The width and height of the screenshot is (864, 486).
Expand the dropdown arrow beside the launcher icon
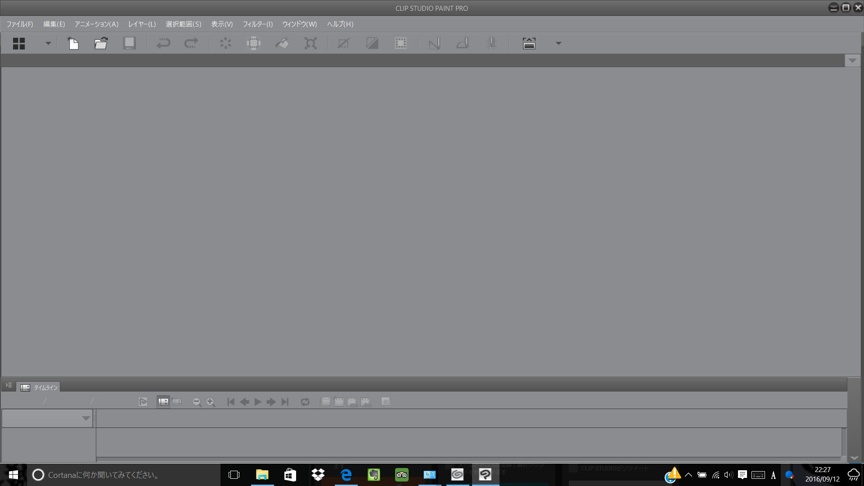click(x=48, y=43)
